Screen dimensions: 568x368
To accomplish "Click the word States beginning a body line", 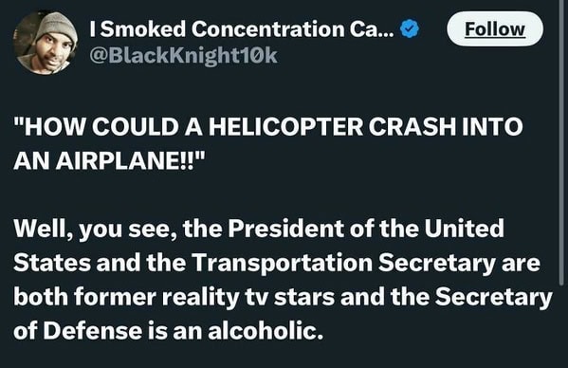I will point(52,263).
